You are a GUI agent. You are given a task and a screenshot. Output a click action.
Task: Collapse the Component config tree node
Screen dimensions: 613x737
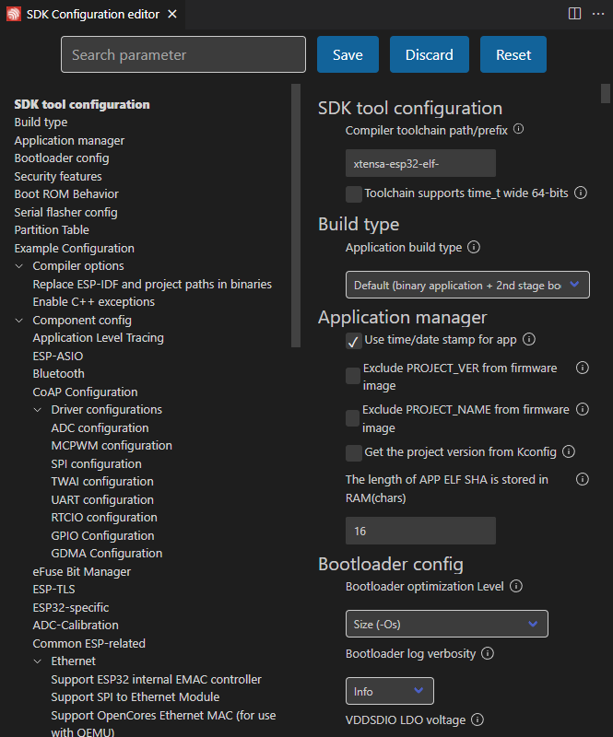(x=19, y=321)
